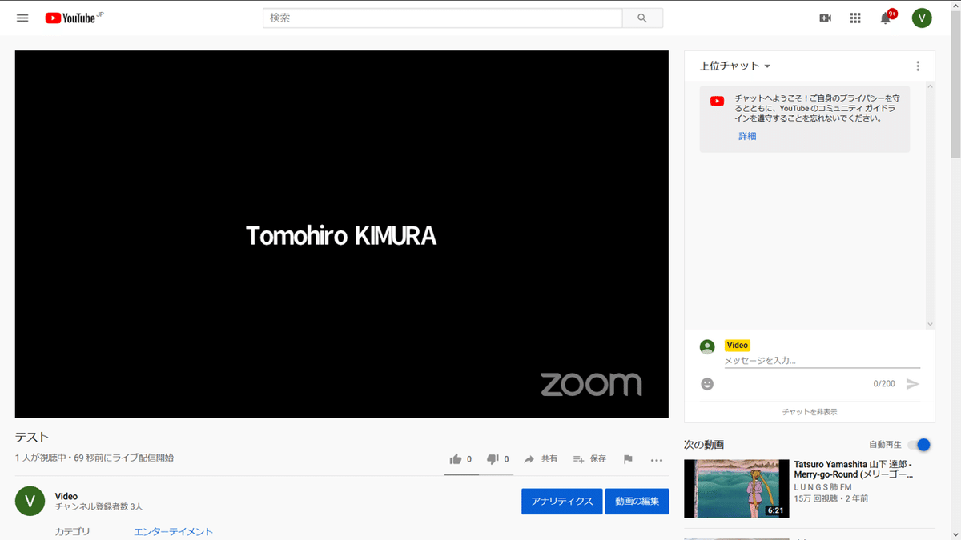
Task: Click chat scrollbar down arrow
Action: pyautogui.click(x=930, y=325)
